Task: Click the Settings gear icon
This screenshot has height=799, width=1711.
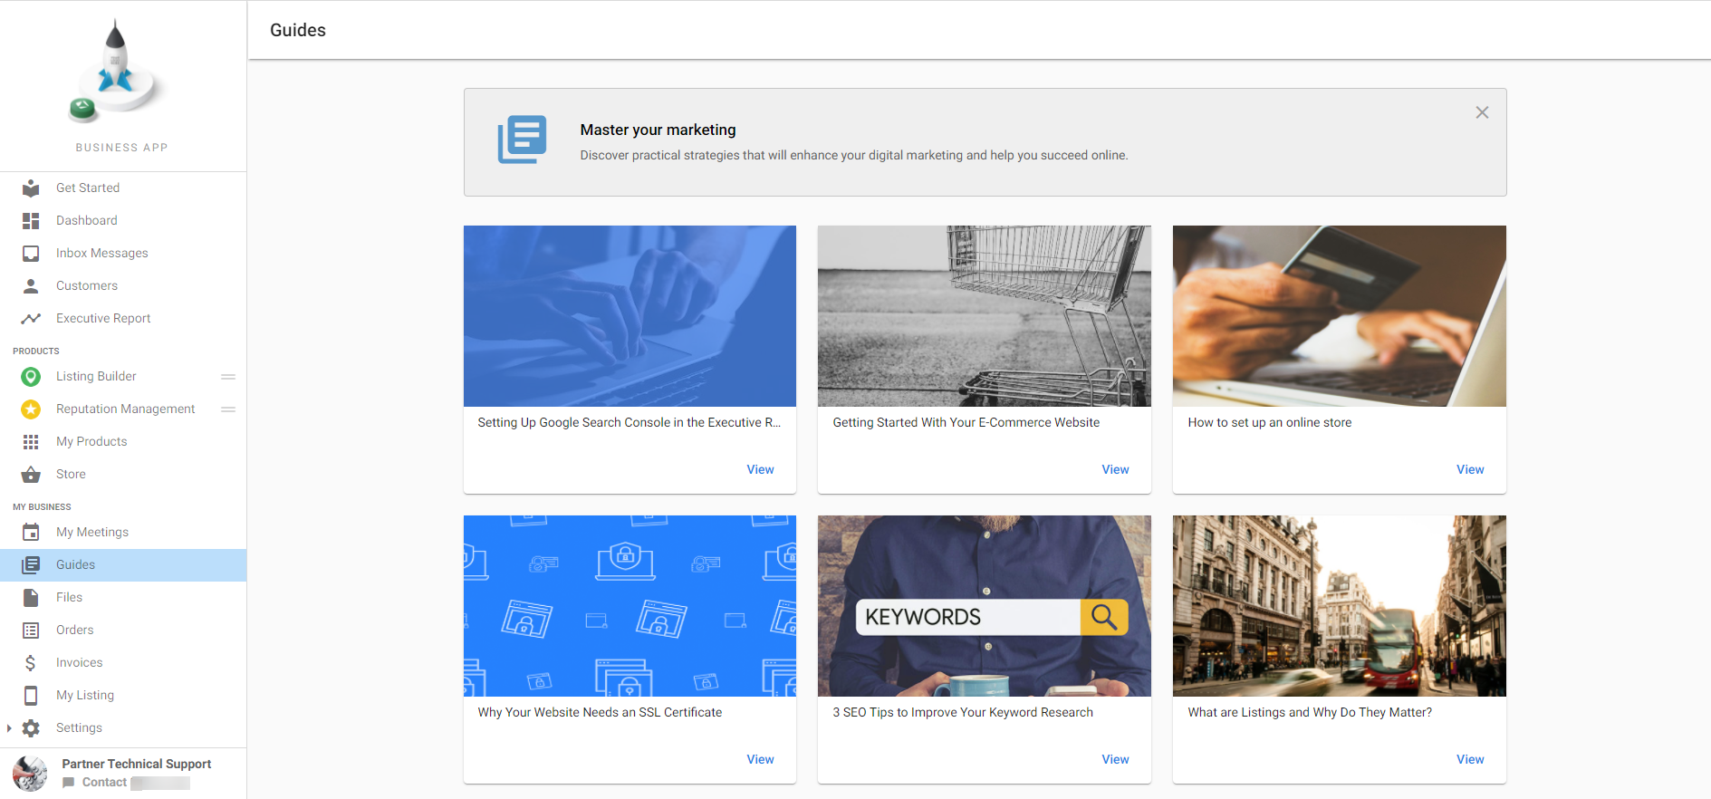Action: point(31,727)
